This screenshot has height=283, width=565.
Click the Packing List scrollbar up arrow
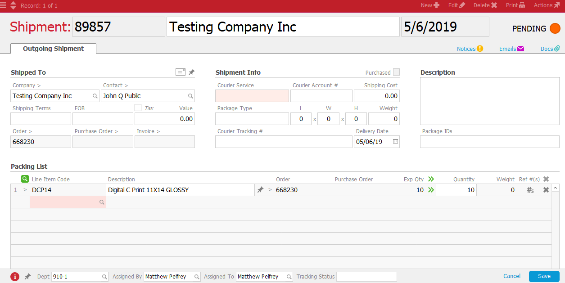click(556, 188)
